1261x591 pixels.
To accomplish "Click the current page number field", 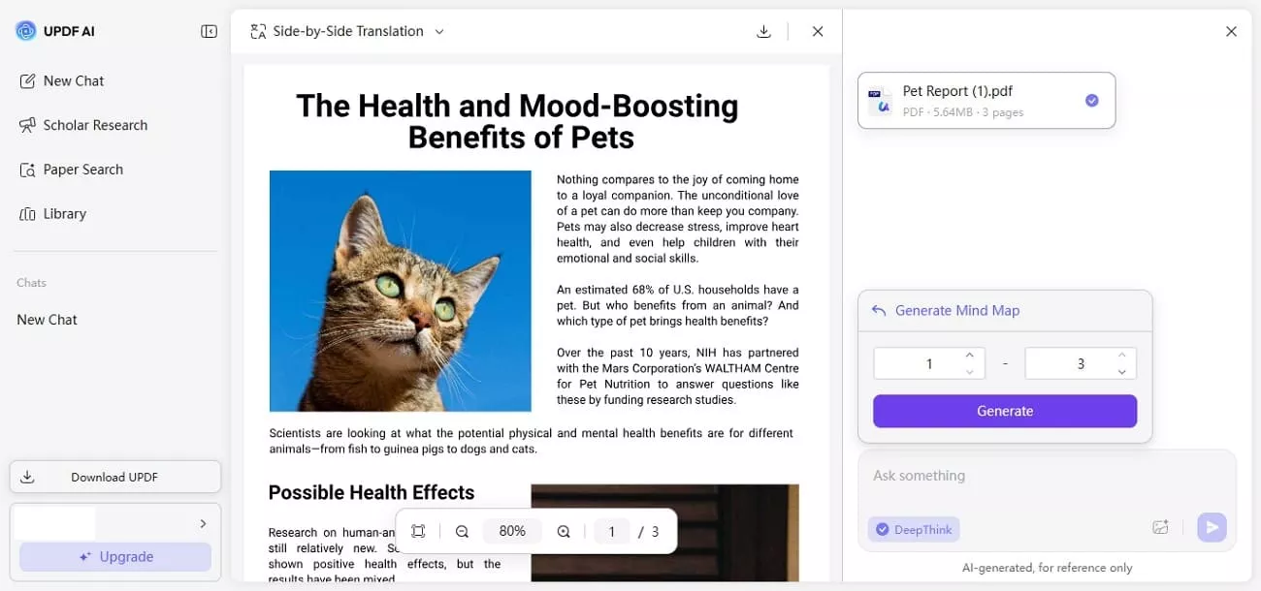I will (x=611, y=531).
